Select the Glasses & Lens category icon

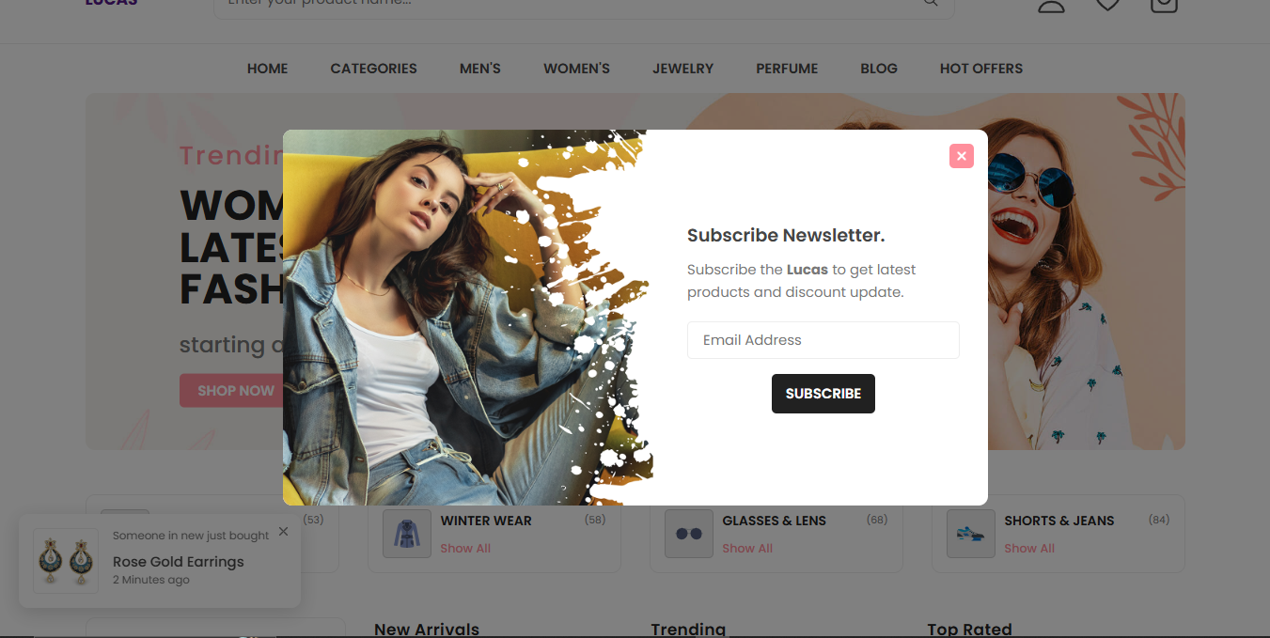pyautogui.click(x=689, y=534)
